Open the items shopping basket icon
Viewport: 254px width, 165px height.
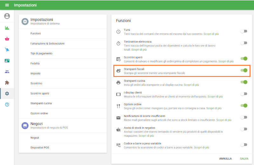(x=7, y=39)
